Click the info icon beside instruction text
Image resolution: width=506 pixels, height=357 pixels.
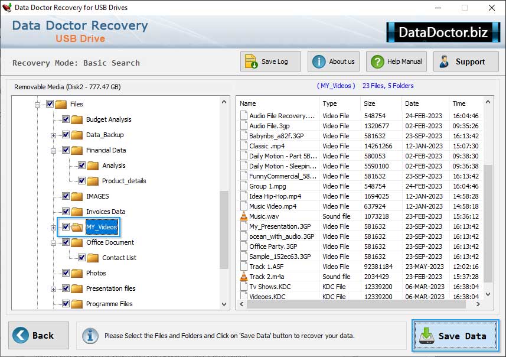[x=90, y=336]
